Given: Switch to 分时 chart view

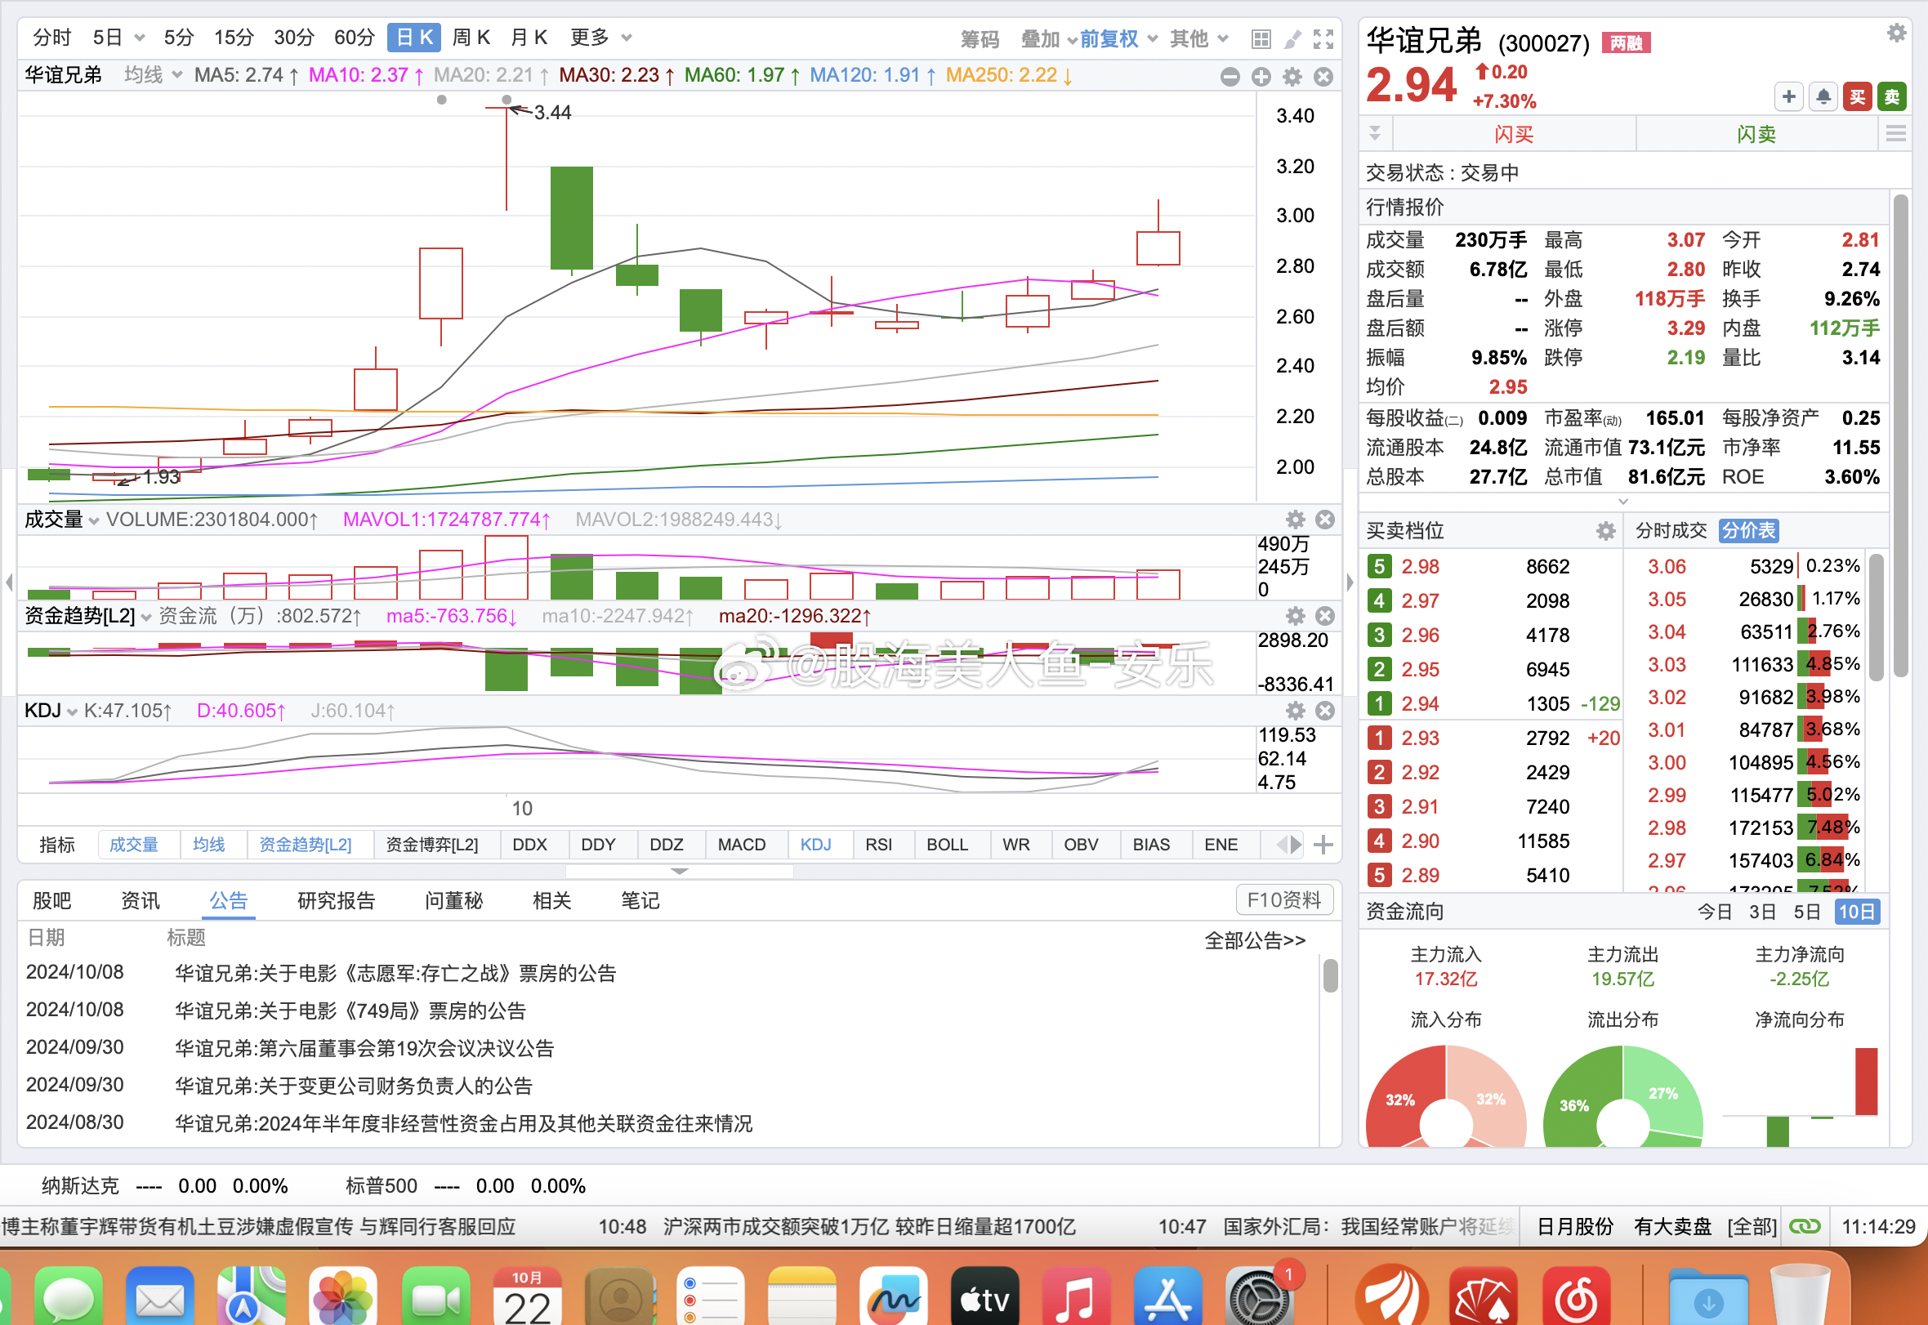Looking at the screenshot, I should tap(51, 38).
